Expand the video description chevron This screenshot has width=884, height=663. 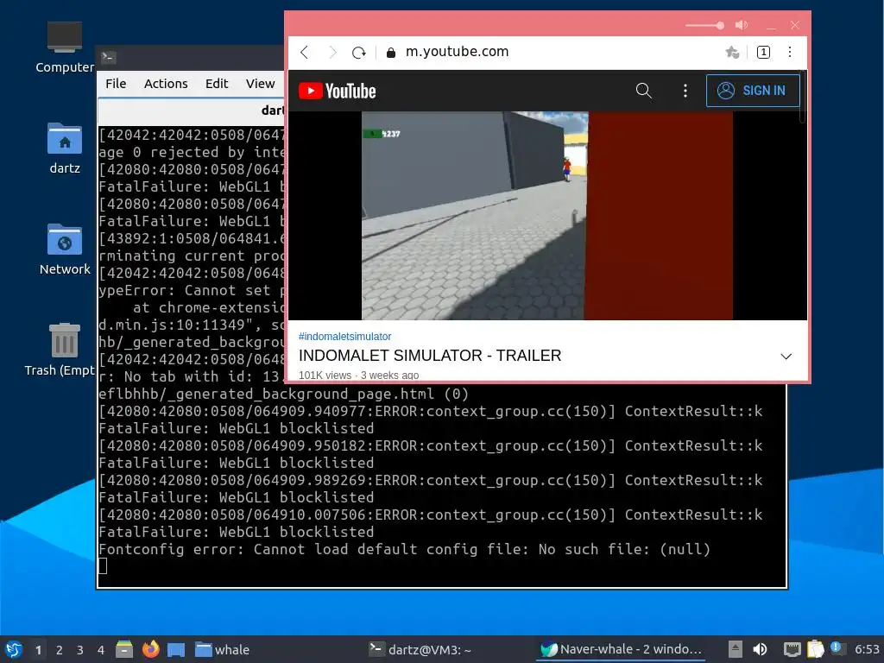tap(786, 357)
